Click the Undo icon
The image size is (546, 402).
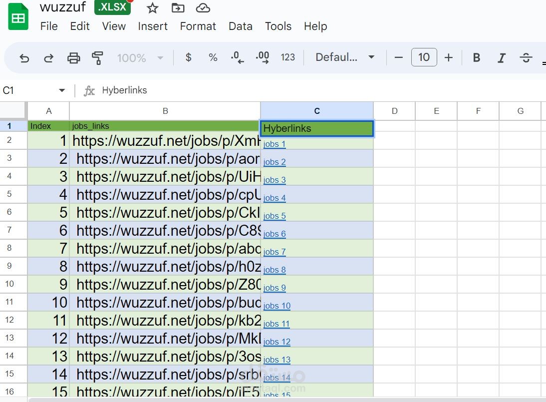pyautogui.click(x=24, y=57)
